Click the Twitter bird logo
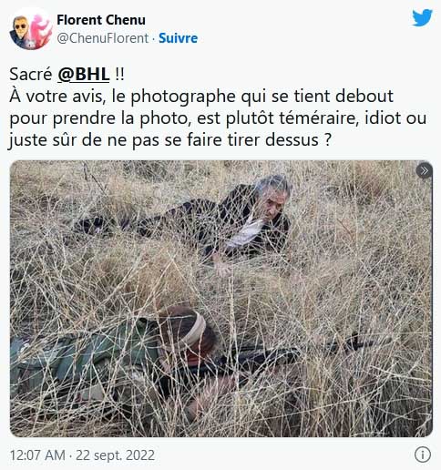The width and height of the screenshot is (441, 470). point(422,17)
